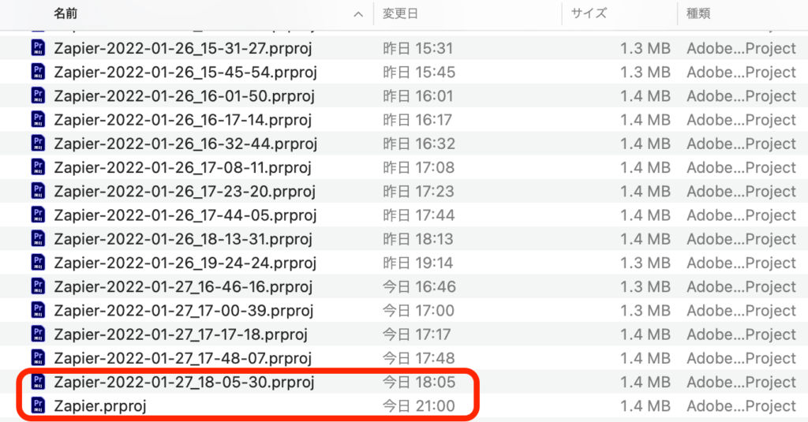Sort by the 変更日 column header

[x=400, y=14]
